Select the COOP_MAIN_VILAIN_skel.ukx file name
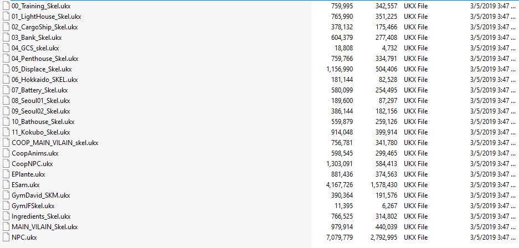 pyautogui.click(x=55, y=143)
